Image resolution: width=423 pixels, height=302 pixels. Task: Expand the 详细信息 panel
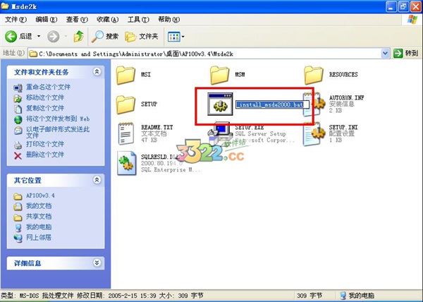tap(97, 262)
